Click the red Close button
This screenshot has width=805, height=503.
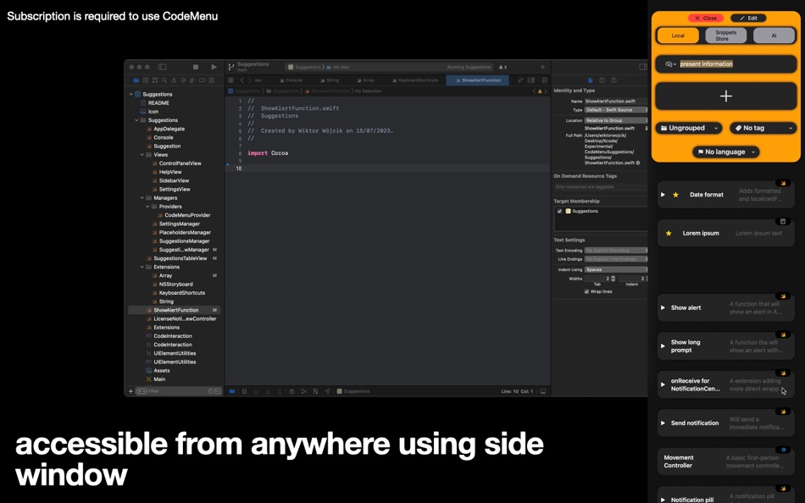(x=706, y=18)
